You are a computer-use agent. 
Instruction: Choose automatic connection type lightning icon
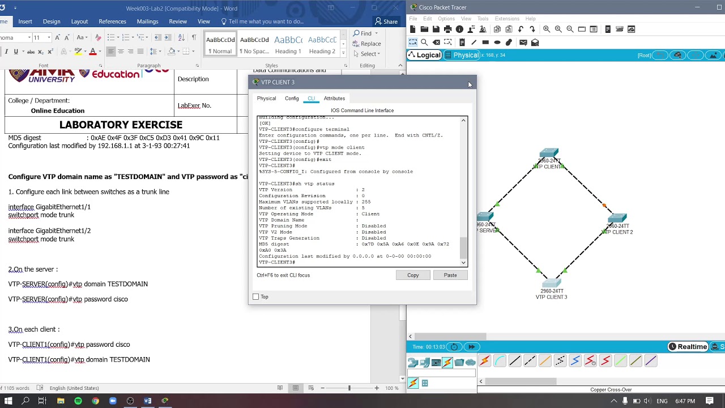(484, 361)
